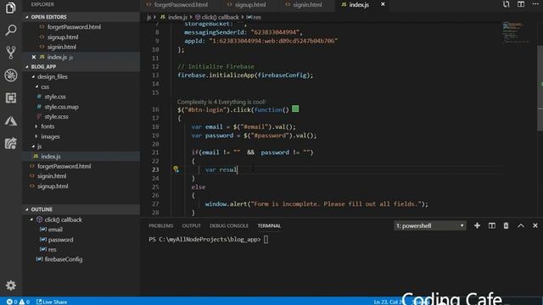Select the 1: powershell terminal dropdown
This screenshot has width=543, height=305.
pos(430,226)
